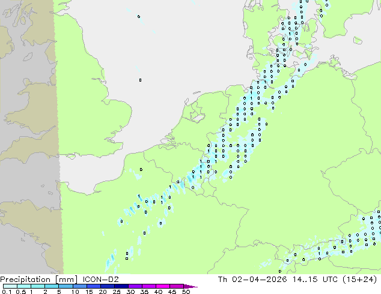Select the navy swatch between 25 and 30
381x294 pixels.
121,286
